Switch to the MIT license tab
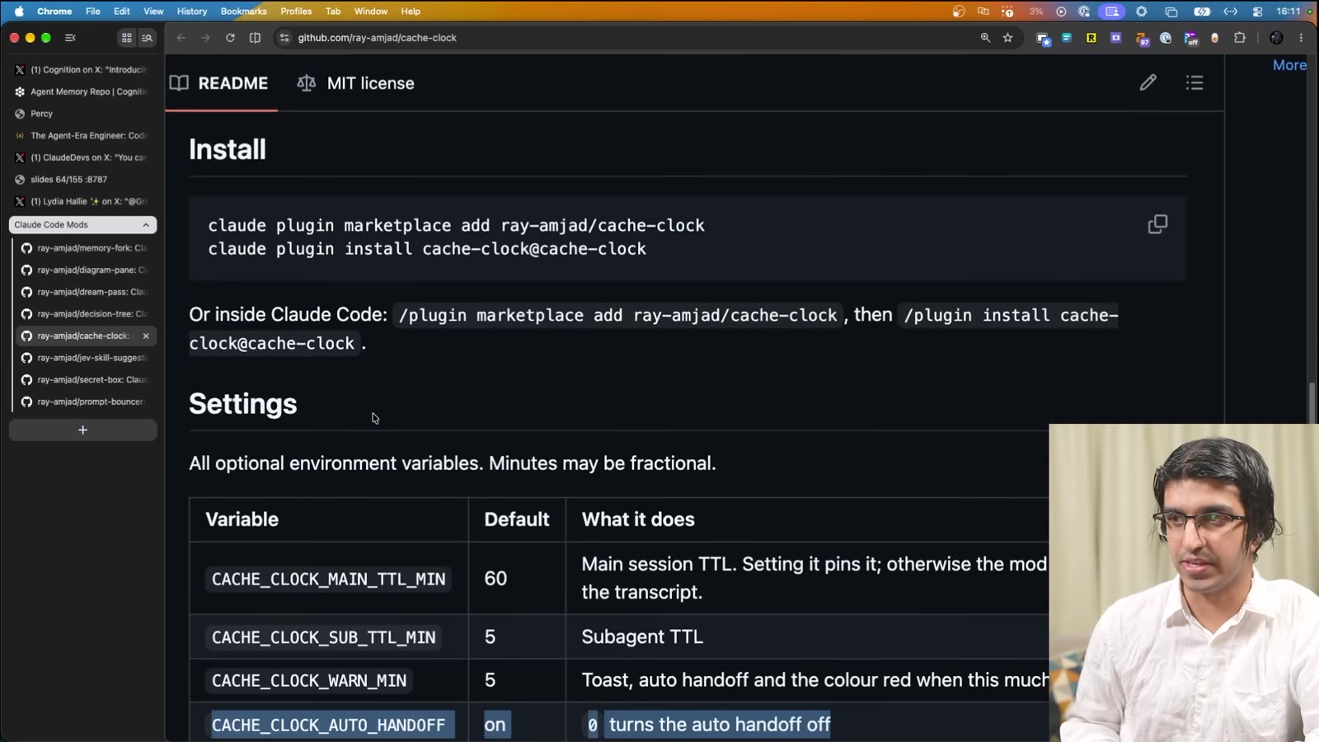This screenshot has width=1319, height=742. 355,83
